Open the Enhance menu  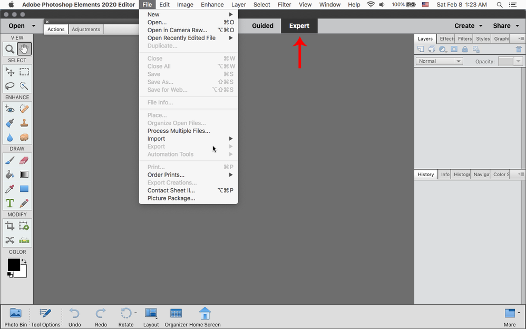pyautogui.click(x=212, y=5)
